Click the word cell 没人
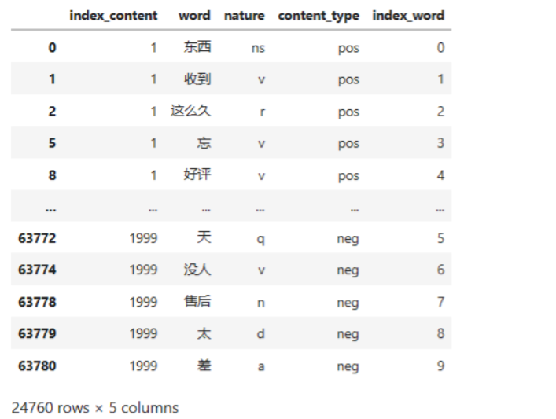 (197, 270)
